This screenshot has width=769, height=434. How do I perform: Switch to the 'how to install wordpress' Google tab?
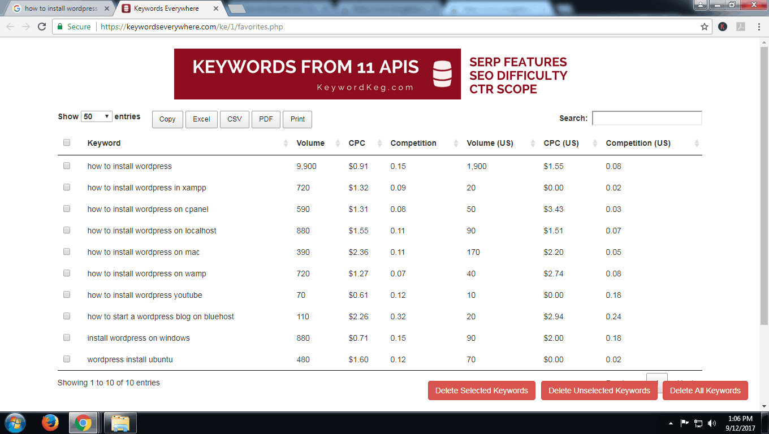(x=59, y=8)
